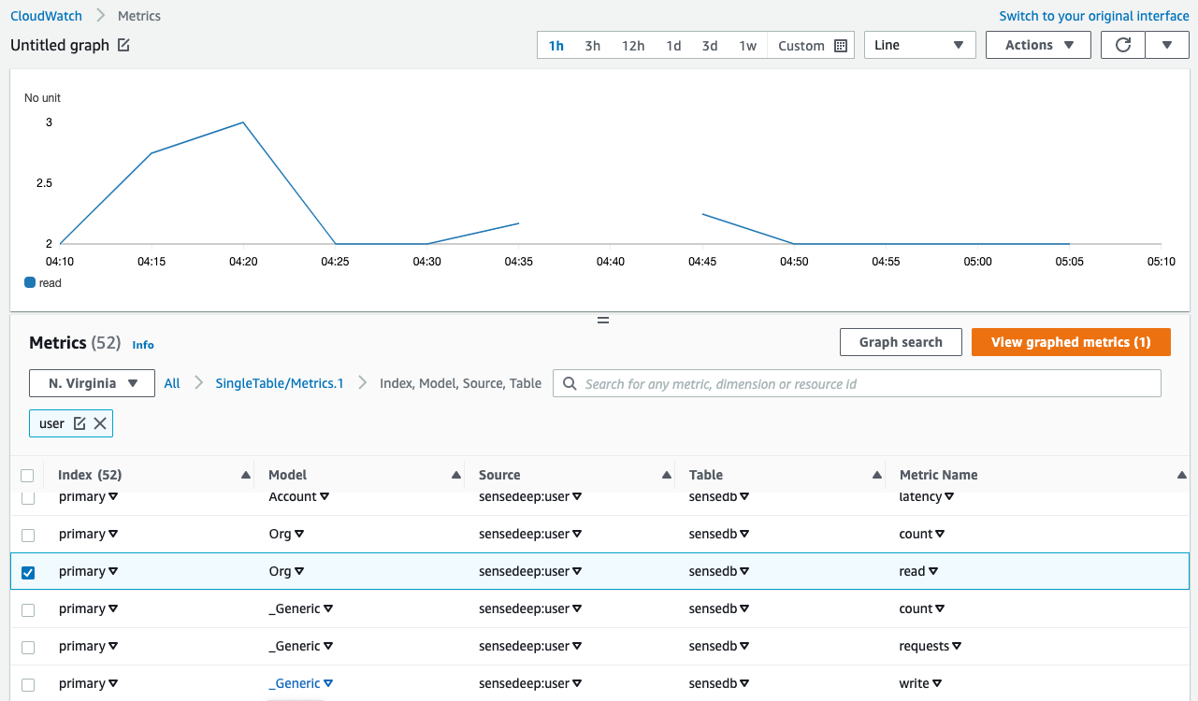Sort by the Source column arrow
The width and height of the screenshot is (1198, 701).
[667, 475]
